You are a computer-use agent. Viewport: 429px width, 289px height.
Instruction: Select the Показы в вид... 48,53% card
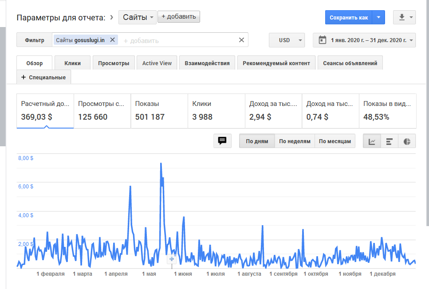pyautogui.click(x=388, y=111)
